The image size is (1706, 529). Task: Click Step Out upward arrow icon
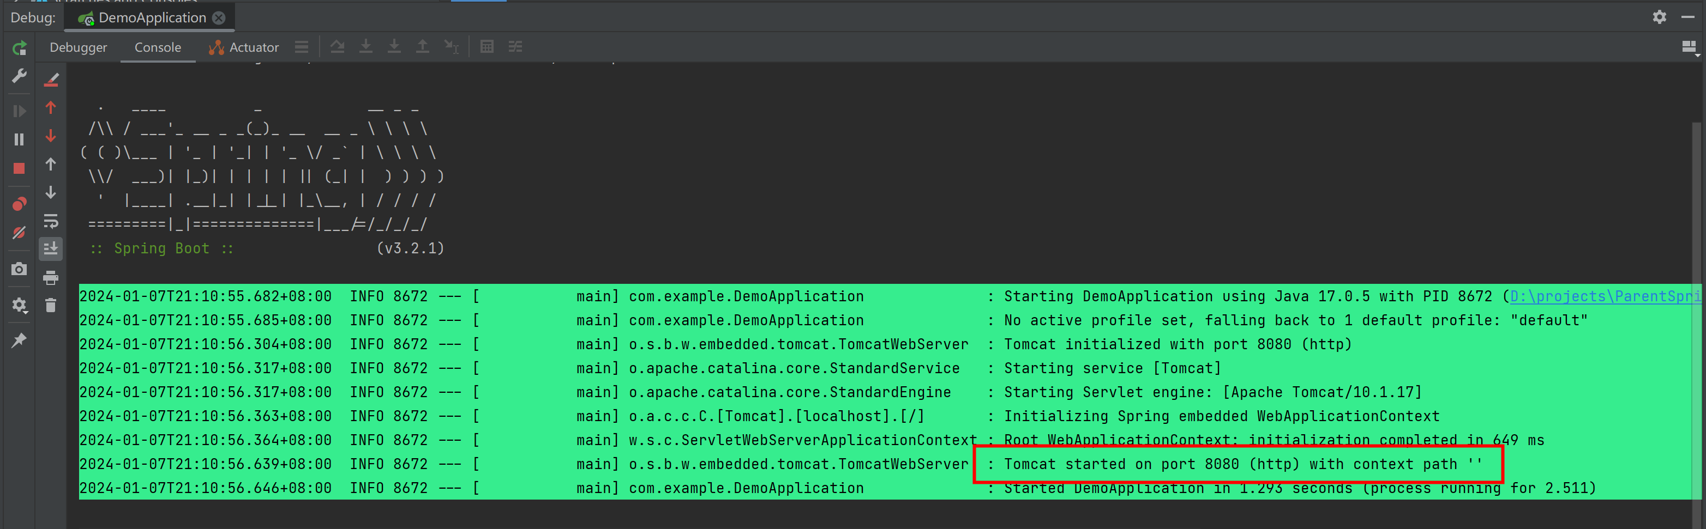pyautogui.click(x=423, y=47)
